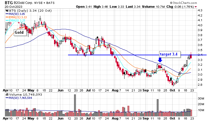209x121 pixels.
Task: Click the red down-arrow change indicator
Action: [x=196, y=7]
